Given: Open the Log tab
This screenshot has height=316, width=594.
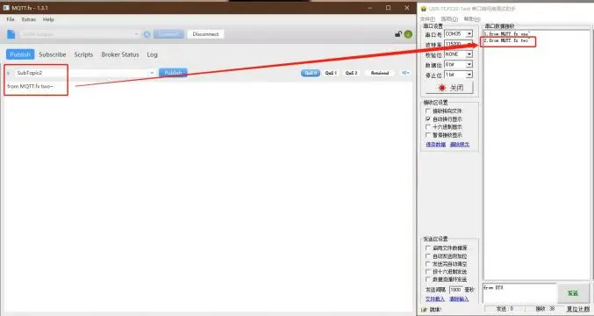Looking at the screenshot, I should click(x=153, y=54).
